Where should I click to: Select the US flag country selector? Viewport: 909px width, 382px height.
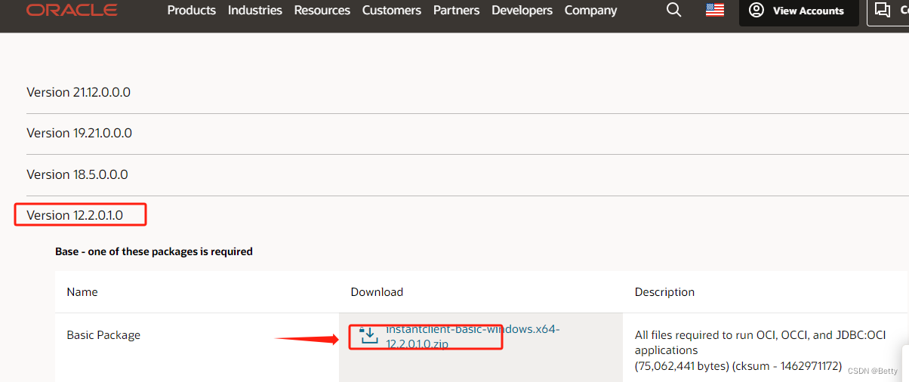(715, 10)
